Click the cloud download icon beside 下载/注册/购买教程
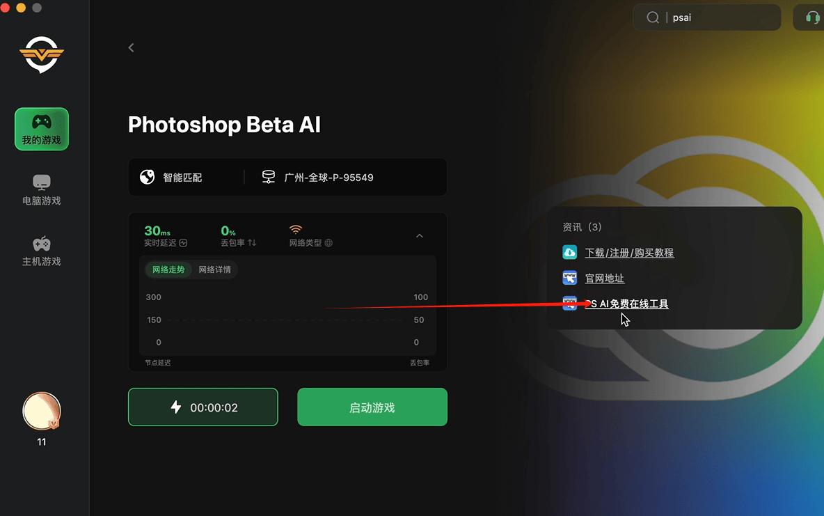Screen dimensions: 824x516 pos(569,252)
